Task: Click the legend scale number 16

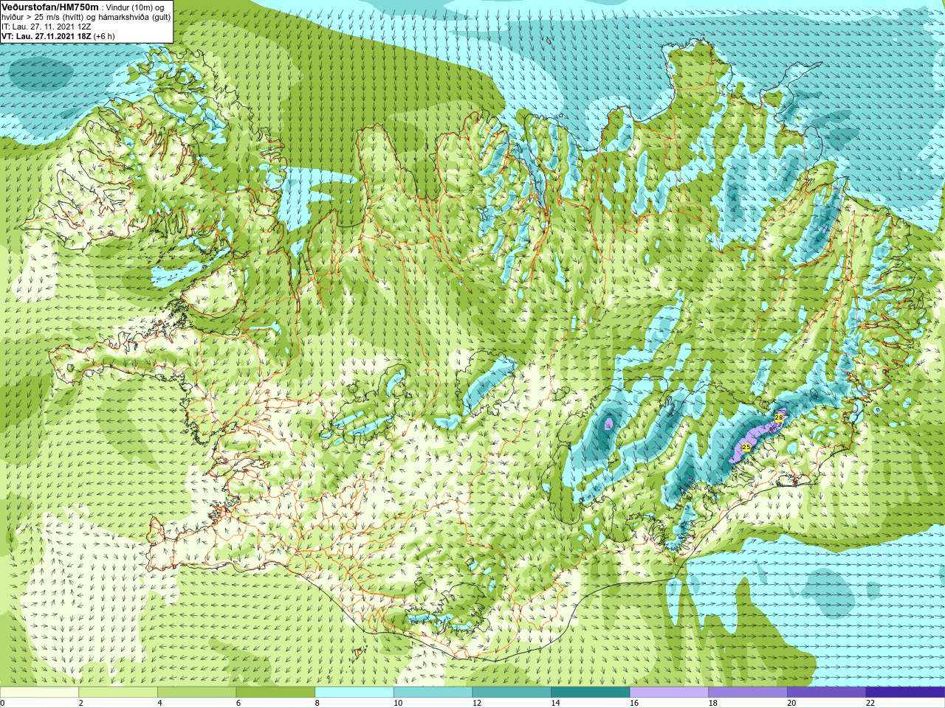Action: click(x=634, y=703)
